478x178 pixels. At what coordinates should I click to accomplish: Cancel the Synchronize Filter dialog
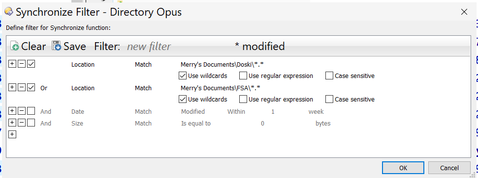click(449, 168)
